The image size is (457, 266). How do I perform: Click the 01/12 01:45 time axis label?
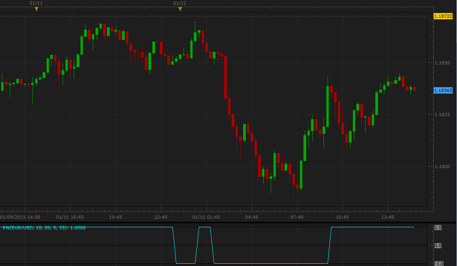206,217
